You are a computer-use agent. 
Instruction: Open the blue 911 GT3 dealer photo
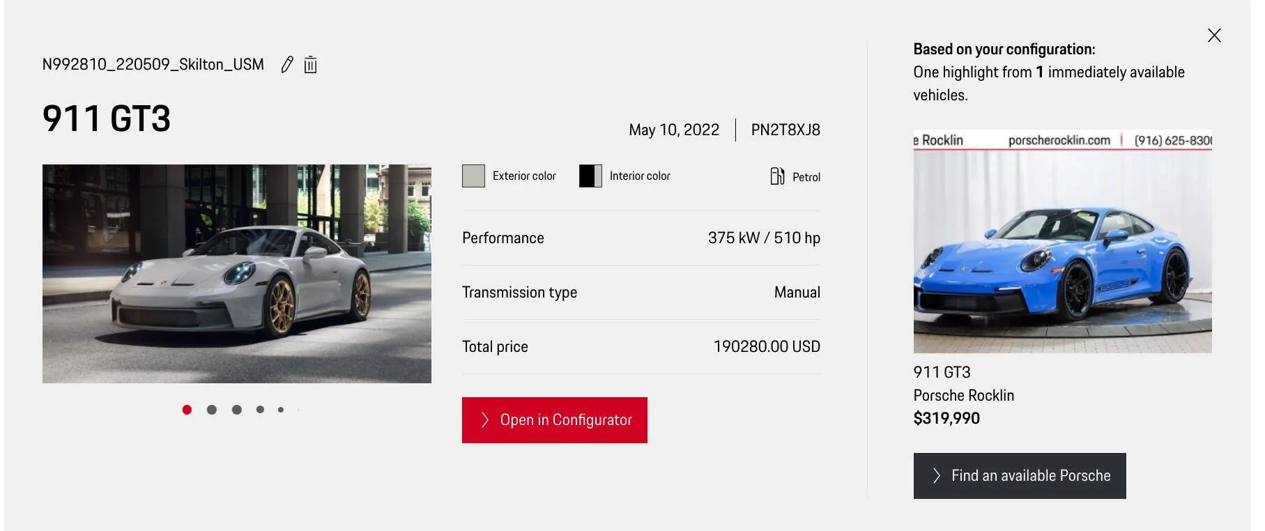coord(1063,242)
